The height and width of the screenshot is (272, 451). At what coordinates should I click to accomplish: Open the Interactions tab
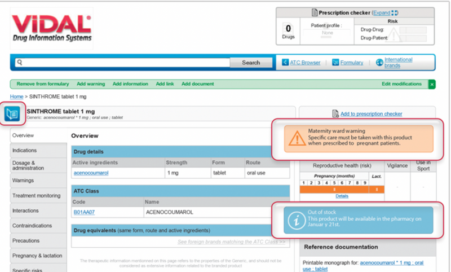[x=38, y=210]
